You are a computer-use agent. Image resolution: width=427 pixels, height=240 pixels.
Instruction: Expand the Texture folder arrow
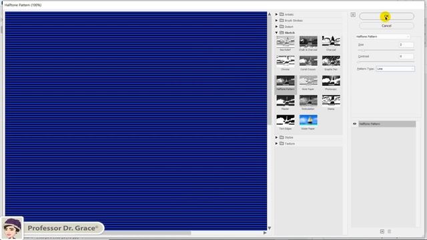[x=276, y=143]
